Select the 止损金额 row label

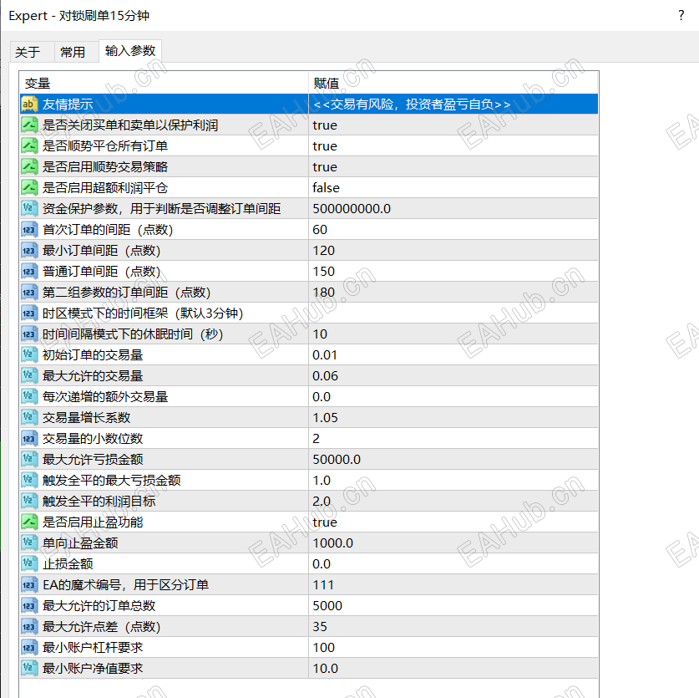(x=68, y=563)
